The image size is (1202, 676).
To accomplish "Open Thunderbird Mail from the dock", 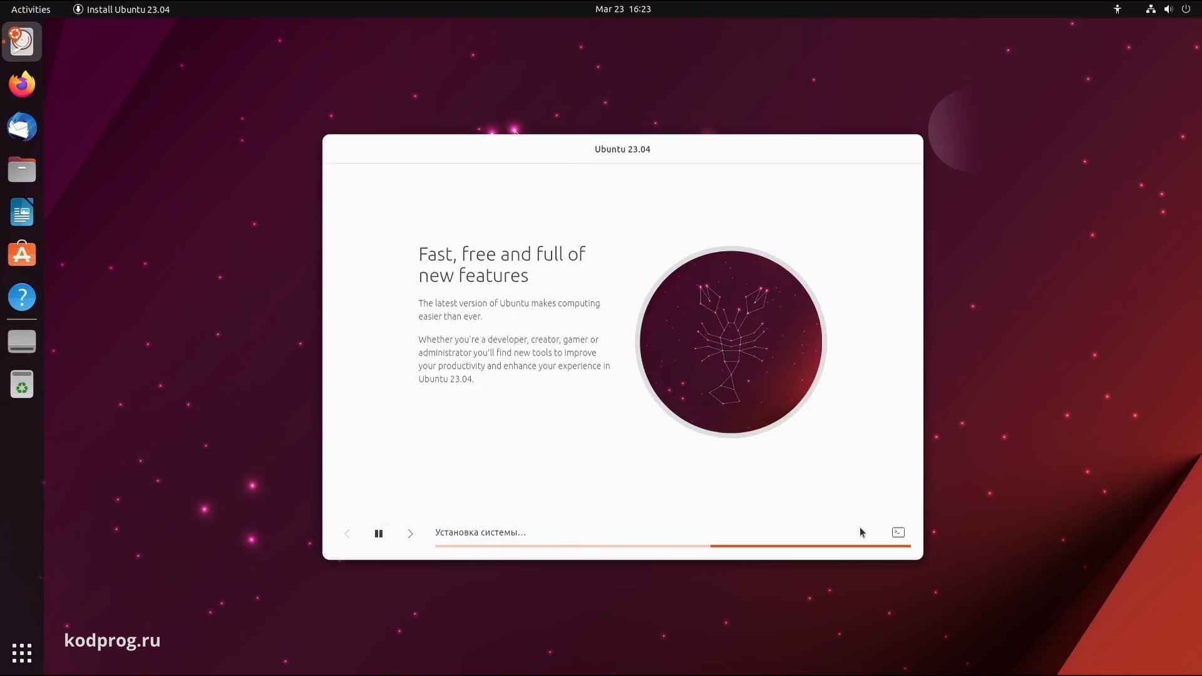I will (x=22, y=127).
